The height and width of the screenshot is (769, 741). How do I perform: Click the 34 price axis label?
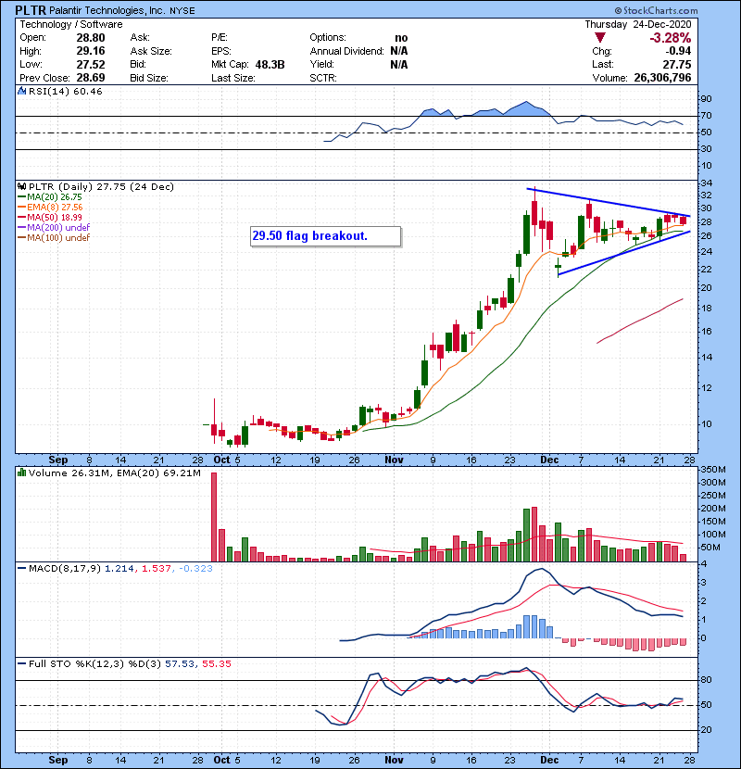pos(706,183)
